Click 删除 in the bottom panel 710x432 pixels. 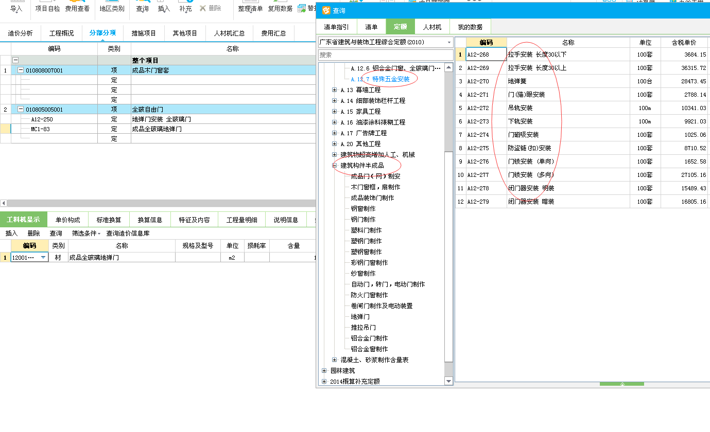pyautogui.click(x=33, y=233)
